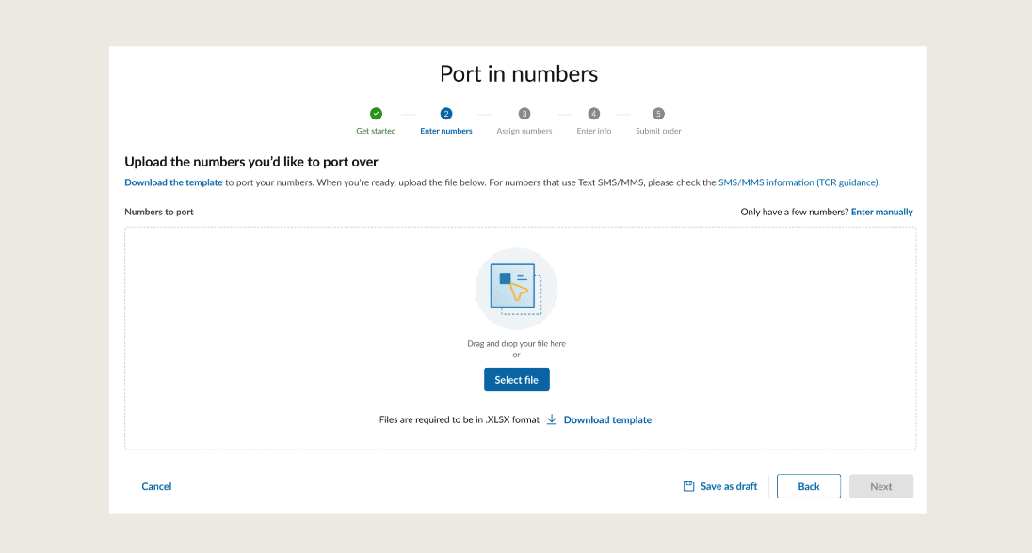The image size is (1032, 553).
Task: Click the greyed-out Next button
Action: 880,486
